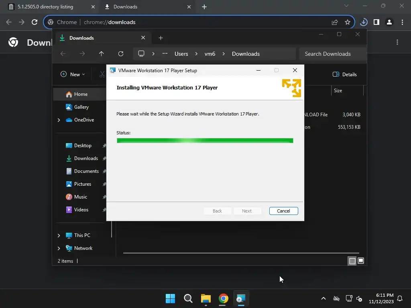Expand the Network tree node
Screen dimensions: 411x308
(x=59, y=248)
